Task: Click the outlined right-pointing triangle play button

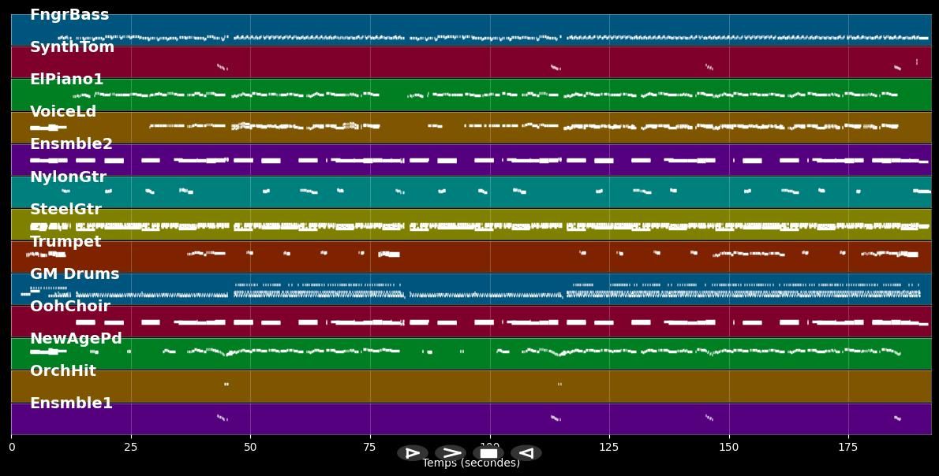Action: (x=413, y=453)
